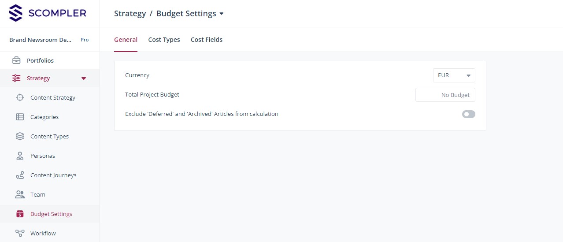Open the EUR currency dropdown
This screenshot has height=242, width=563.
click(x=454, y=75)
